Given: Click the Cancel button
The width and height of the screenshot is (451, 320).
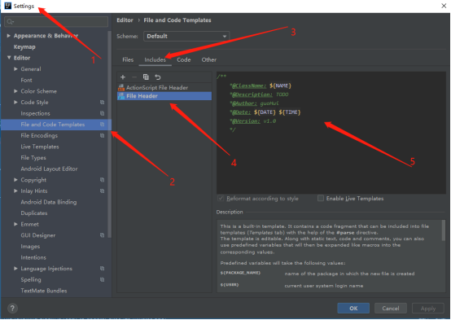Looking at the screenshot, I should point(390,309).
